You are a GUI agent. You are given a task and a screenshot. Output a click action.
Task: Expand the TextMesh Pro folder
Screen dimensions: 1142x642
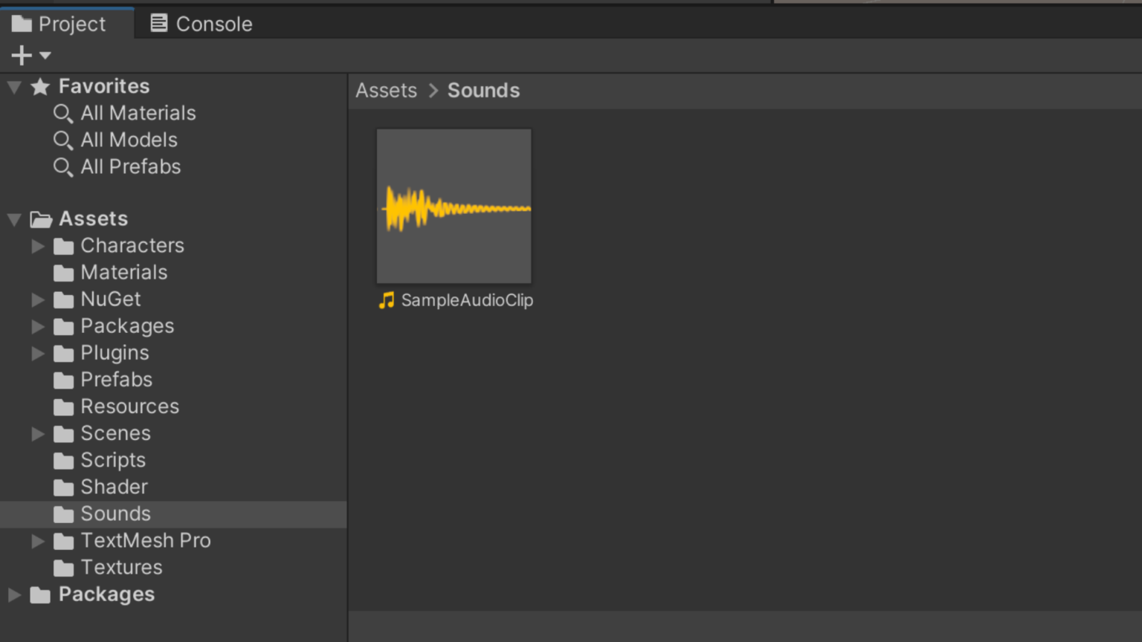coord(37,541)
